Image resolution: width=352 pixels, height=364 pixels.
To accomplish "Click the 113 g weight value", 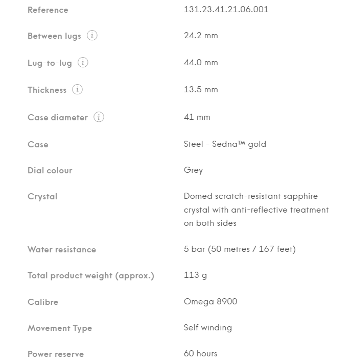I will pyautogui.click(x=195, y=275).
